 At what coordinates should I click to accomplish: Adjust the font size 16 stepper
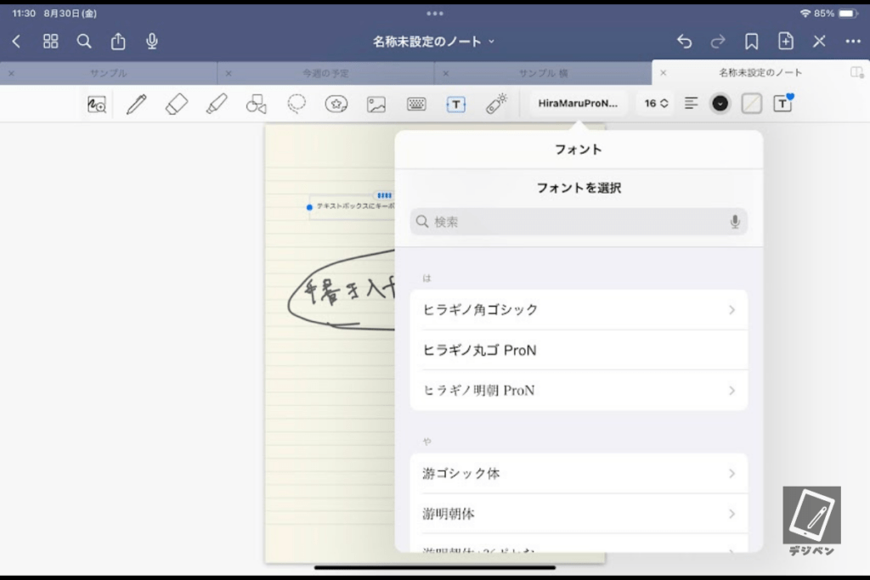point(655,104)
